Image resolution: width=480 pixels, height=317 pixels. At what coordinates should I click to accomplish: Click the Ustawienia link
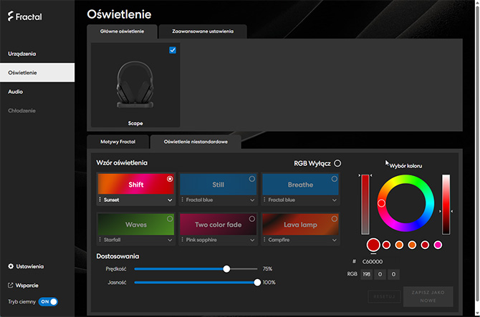click(x=29, y=267)
